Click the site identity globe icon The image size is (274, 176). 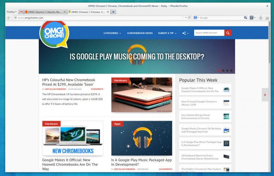pos(15,17)
